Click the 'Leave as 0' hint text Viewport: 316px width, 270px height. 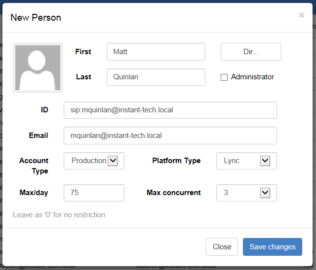click(59, 215)
